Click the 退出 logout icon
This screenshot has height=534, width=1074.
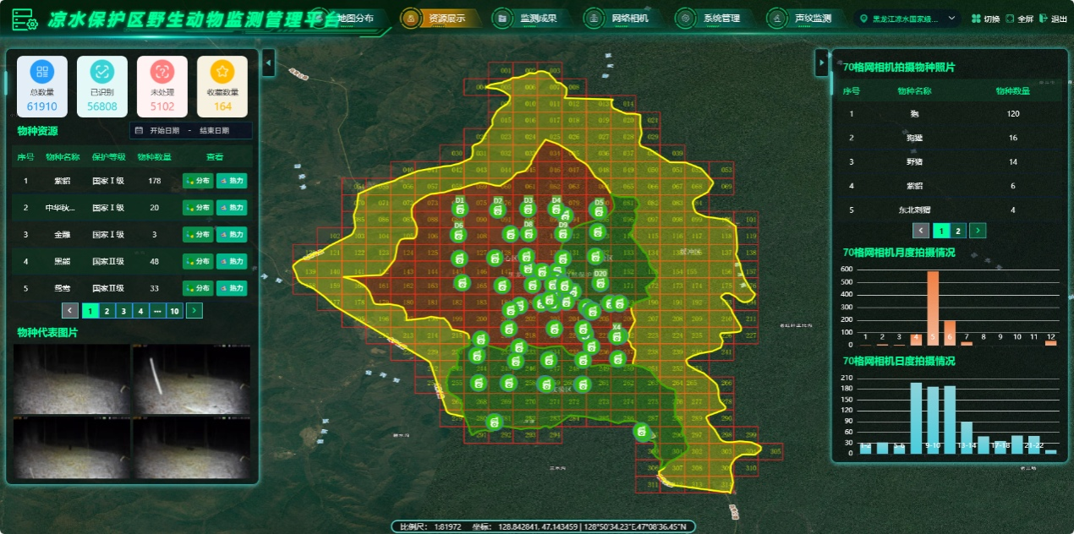(1044, 19)
